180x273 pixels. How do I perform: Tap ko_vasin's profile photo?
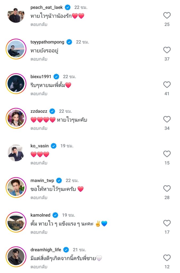[x=16, y=153]
